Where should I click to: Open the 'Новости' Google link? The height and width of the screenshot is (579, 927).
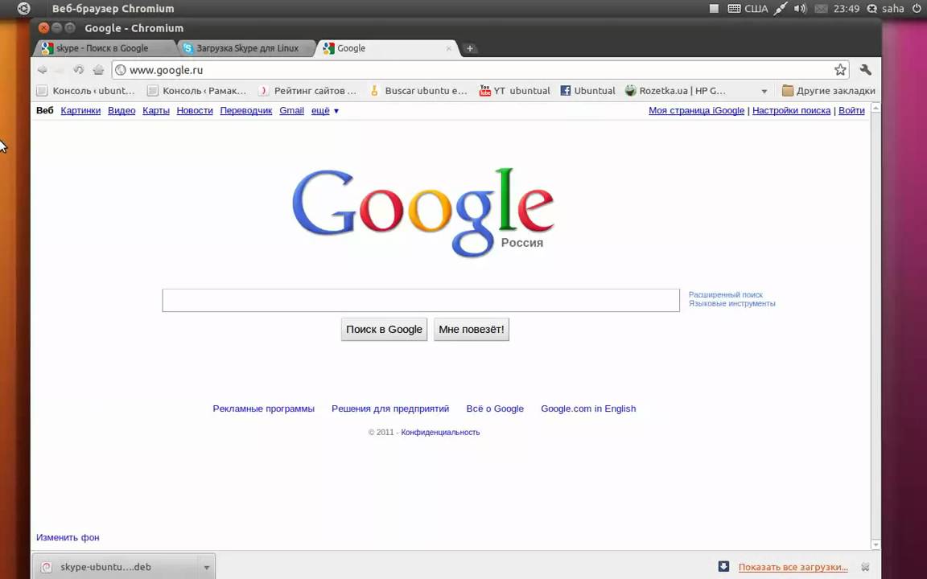[x=195, y=110]
